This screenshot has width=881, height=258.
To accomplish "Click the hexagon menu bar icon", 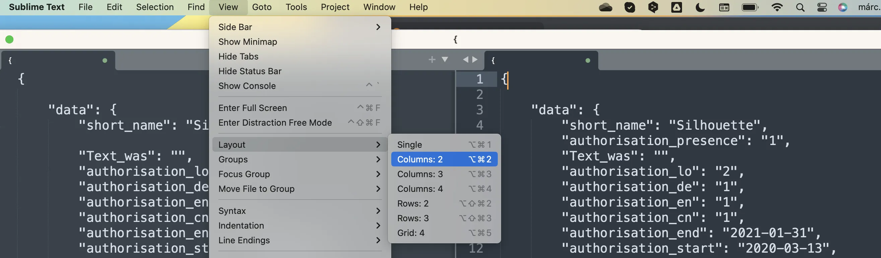I will pos(653,7).
